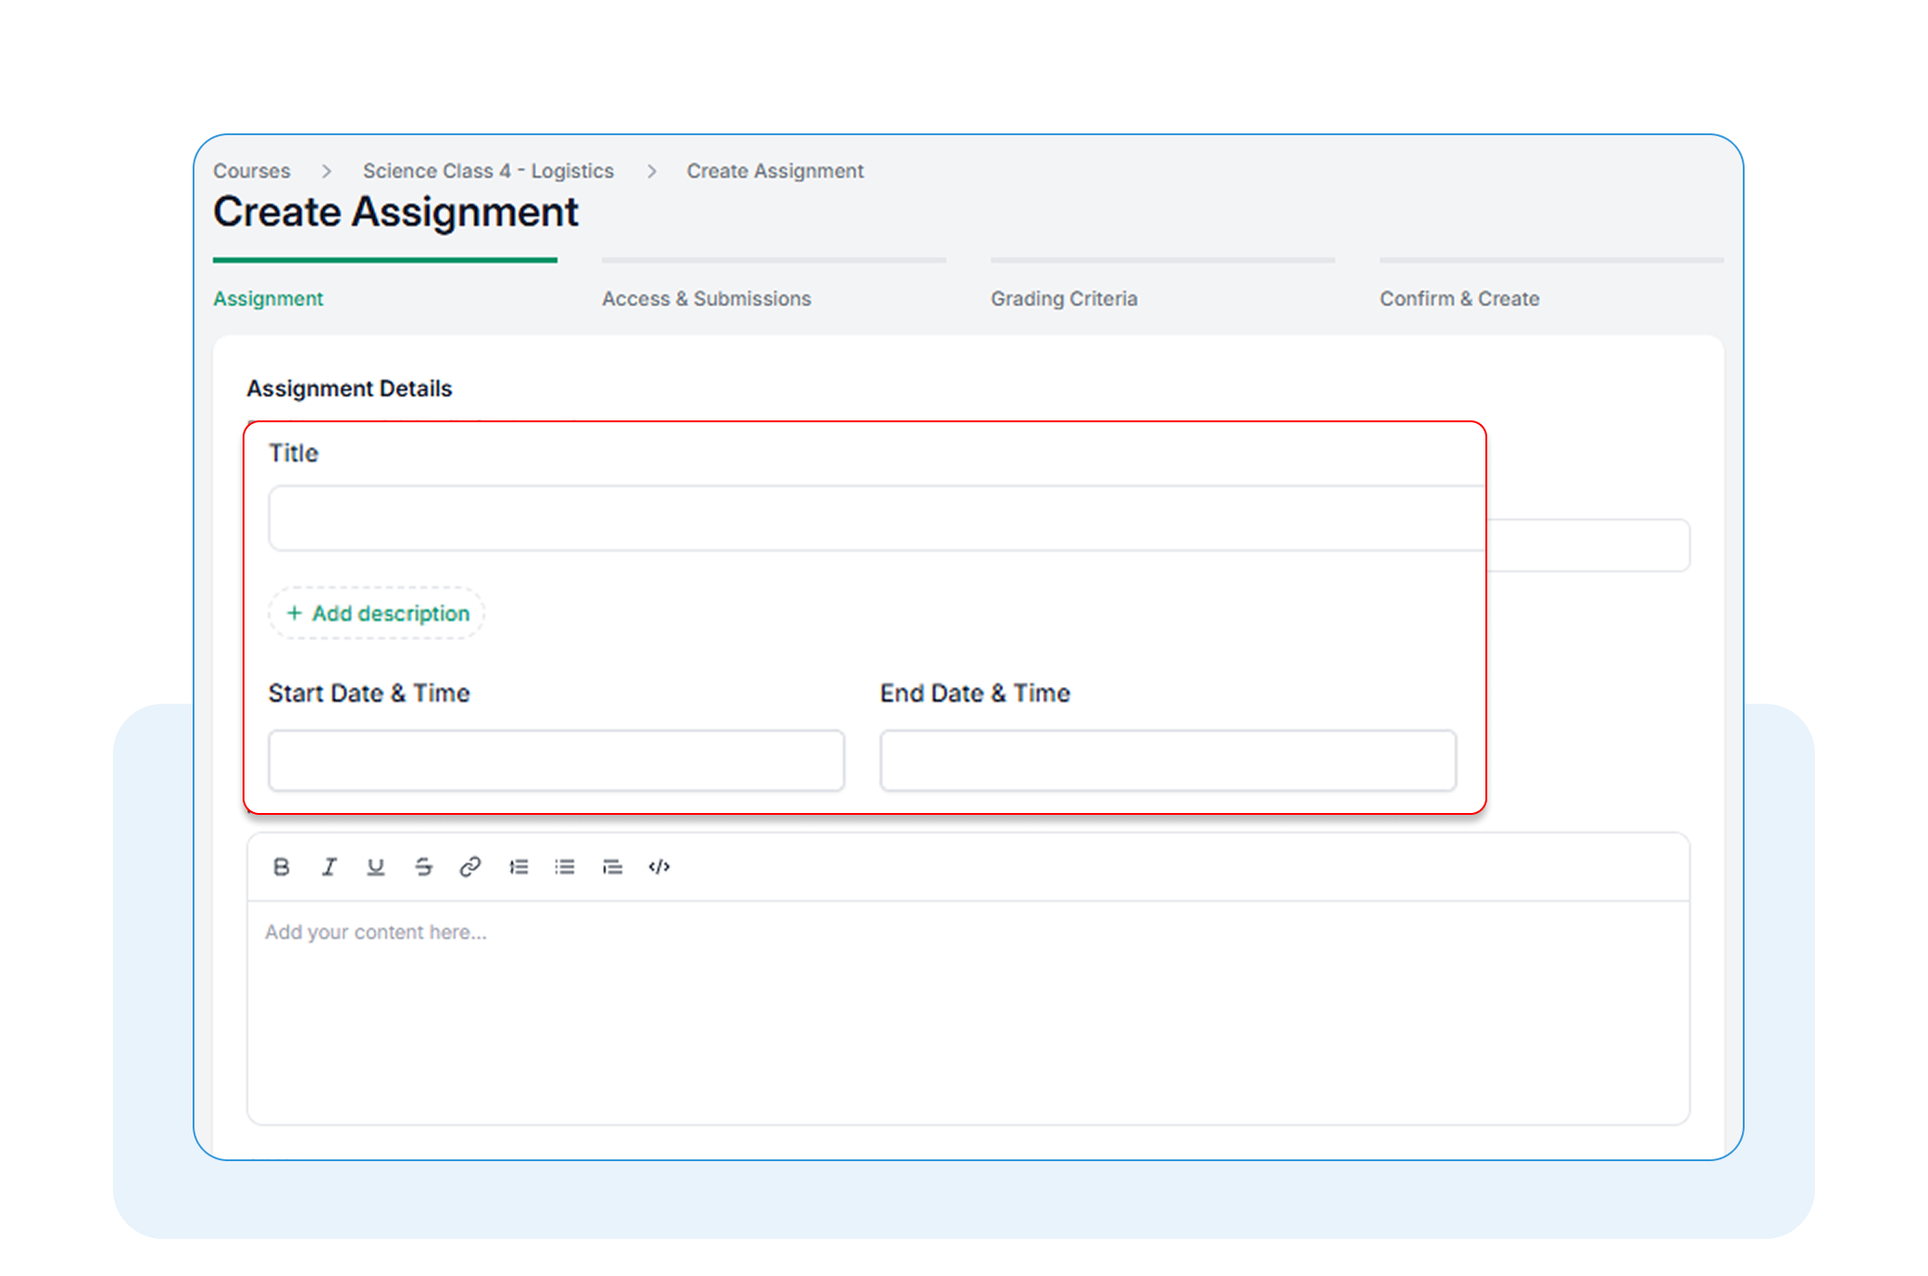Increase text indent in the editor
Image resolution: width=1928 pixels, height=1276 pixels.
coord(612,867)
